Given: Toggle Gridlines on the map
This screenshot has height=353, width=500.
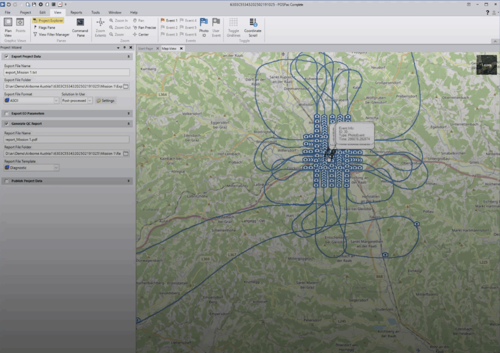Looking at the screenshot, I should tap(233, 28).
